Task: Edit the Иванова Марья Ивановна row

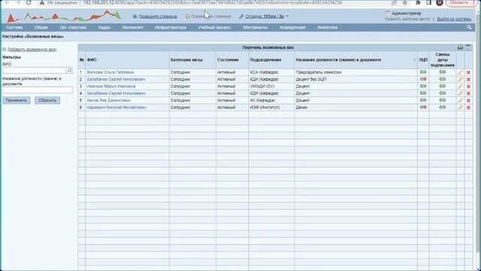Action: coord(460,87)
